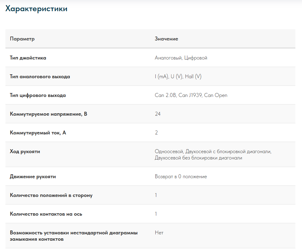302x251 pixels.
Task: Select the "Коммутируемый ток, А" label
Action: (38, 133)
